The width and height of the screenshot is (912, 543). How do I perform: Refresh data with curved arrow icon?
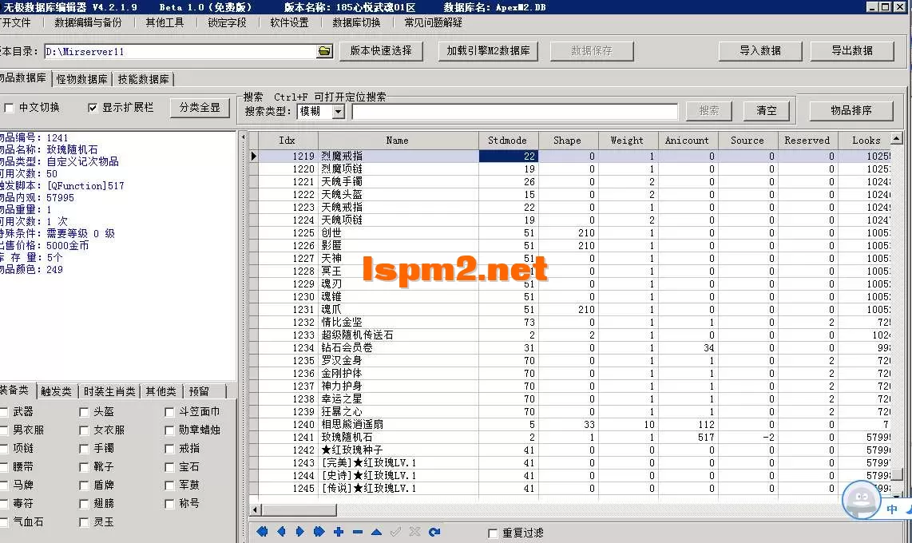434,531
